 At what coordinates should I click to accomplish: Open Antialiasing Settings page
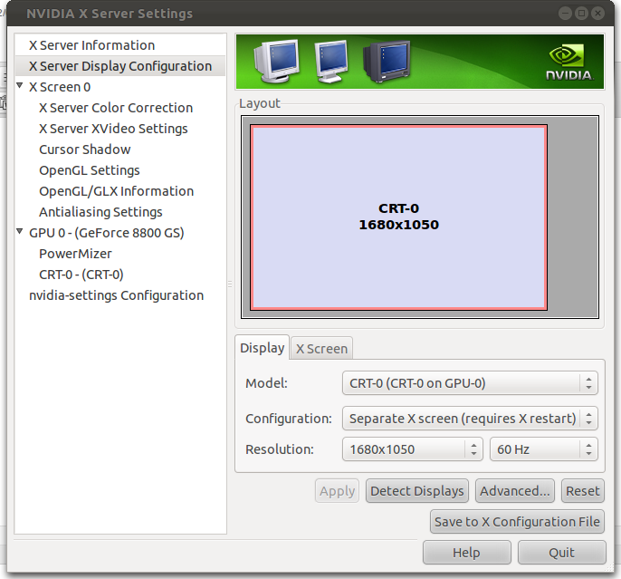click(100, 212)
